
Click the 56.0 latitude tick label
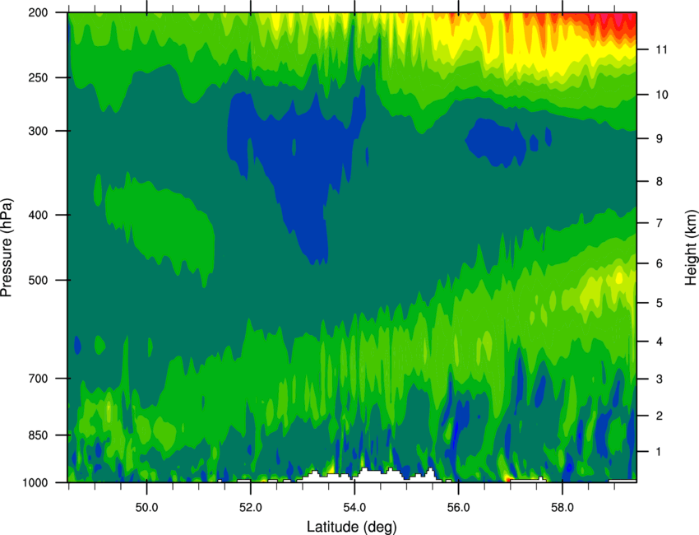[458, 508]
